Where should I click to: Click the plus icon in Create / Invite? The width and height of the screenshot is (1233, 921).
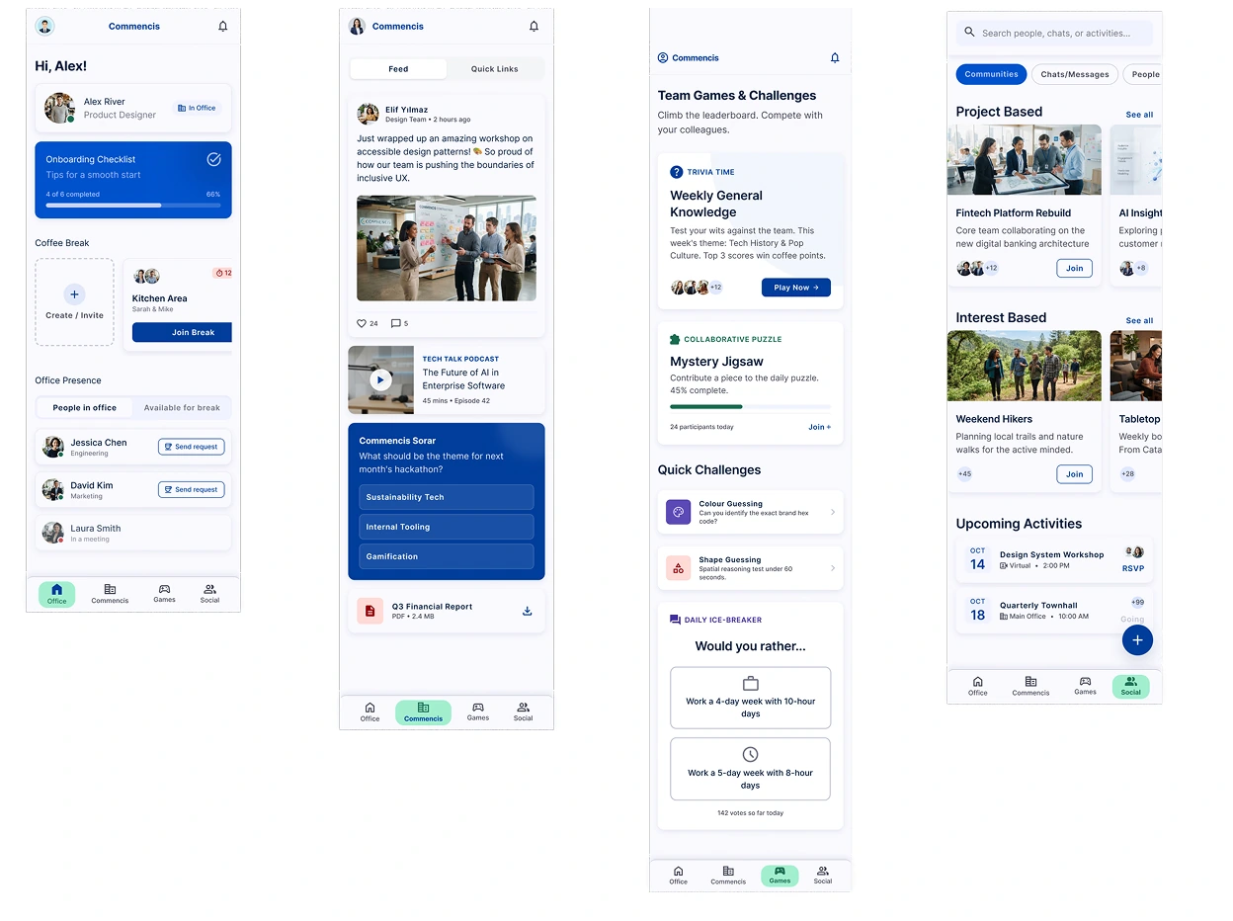point(74,294)
